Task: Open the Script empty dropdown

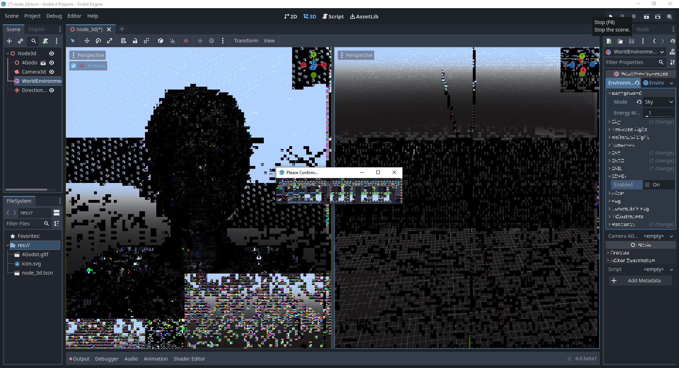Action: pyautogui.click(x=658, y=269)
